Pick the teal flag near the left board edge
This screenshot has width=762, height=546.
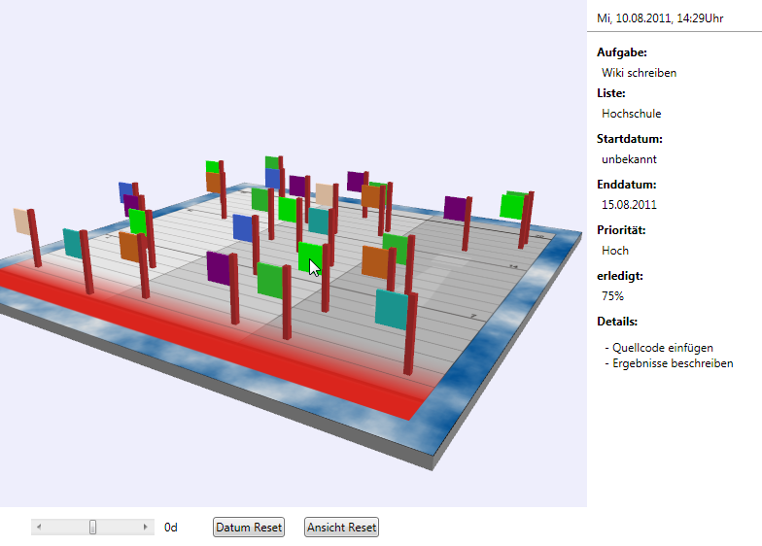point(72,242)
